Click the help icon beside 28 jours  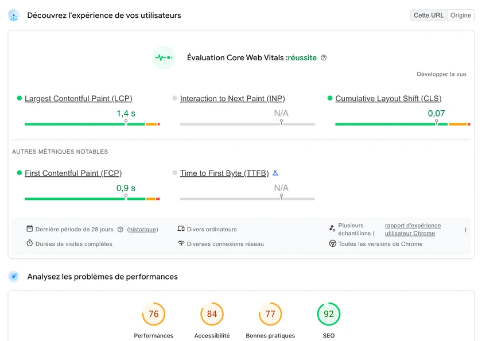pyautogui.click(x=120, y=230)
